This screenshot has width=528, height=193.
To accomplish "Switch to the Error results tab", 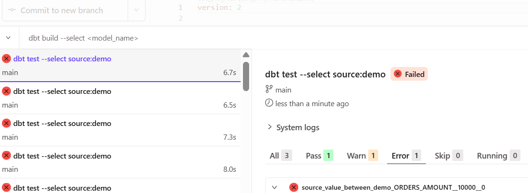I will click(407, 156).
